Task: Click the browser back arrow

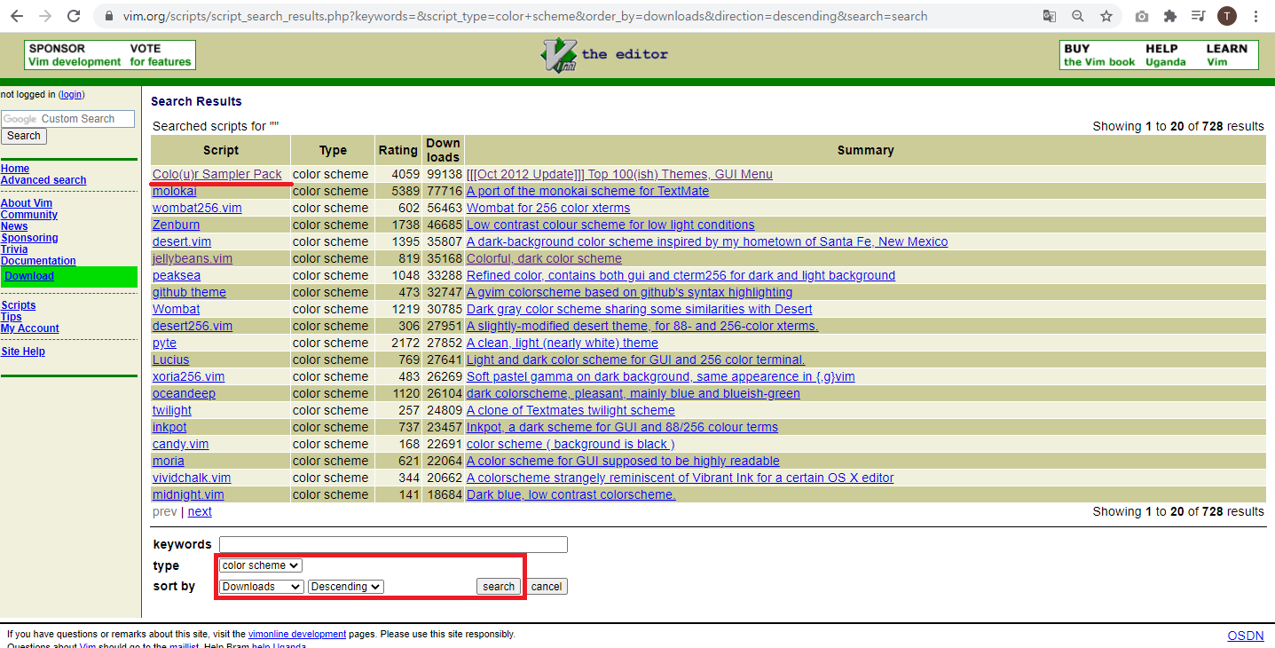Action: point(17,16)
